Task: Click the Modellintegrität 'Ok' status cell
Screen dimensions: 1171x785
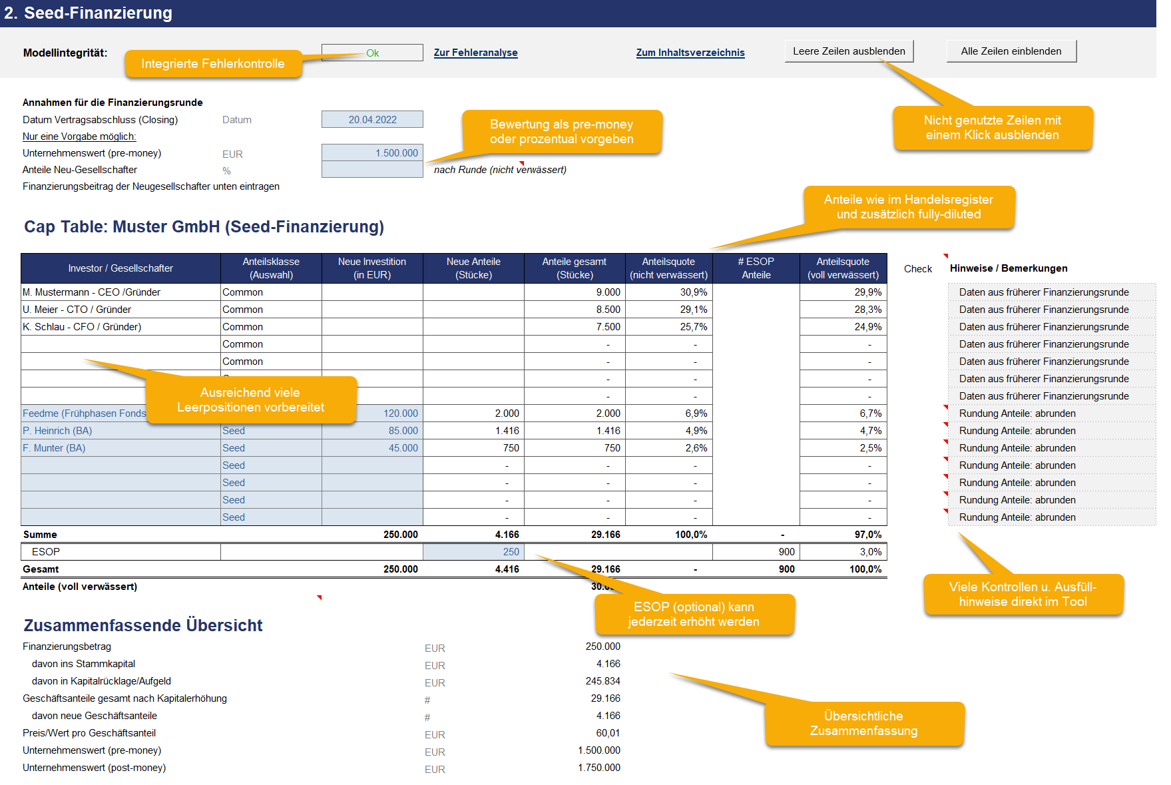Action: point(372,53)
